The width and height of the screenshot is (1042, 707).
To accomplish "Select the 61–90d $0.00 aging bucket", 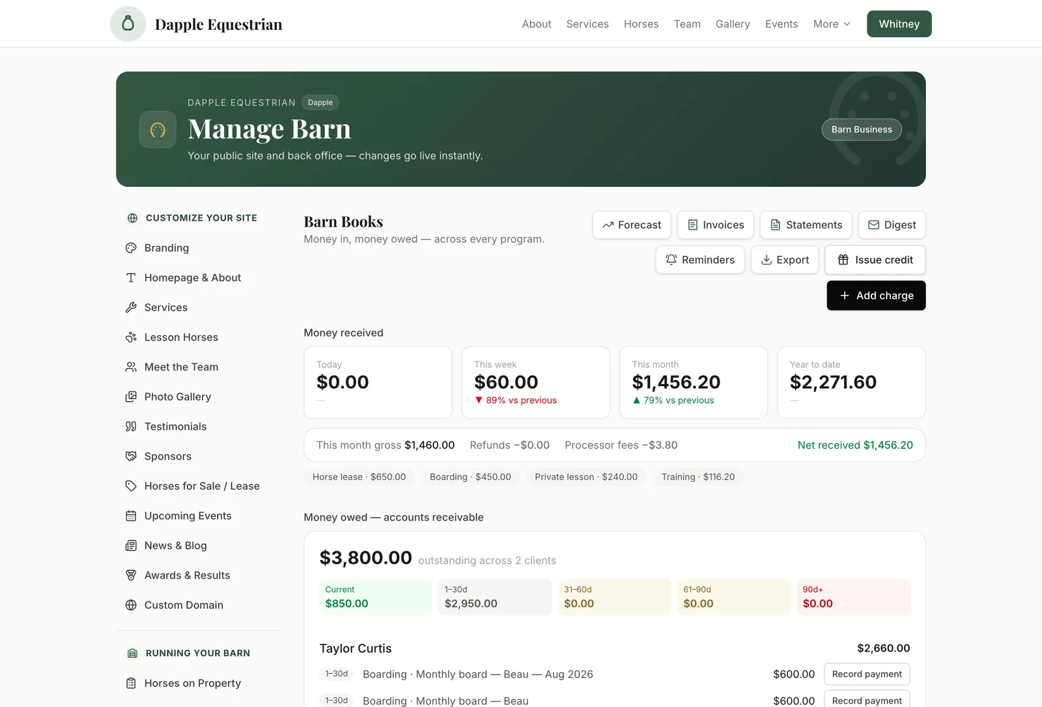I will 734,597.
